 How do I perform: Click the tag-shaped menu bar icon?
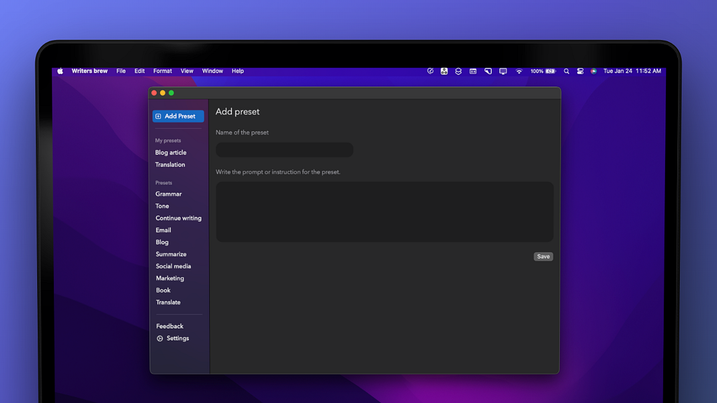[488, 71]
